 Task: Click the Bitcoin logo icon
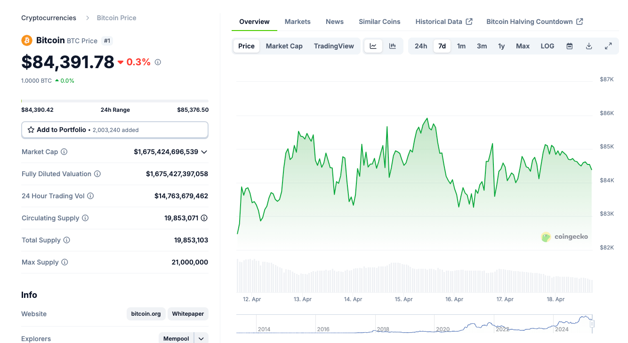tap(27, 40)
